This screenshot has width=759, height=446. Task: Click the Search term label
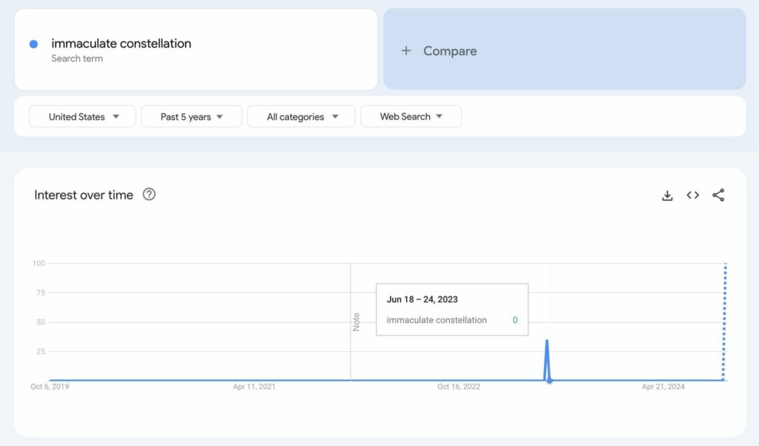tap(77, 59)
